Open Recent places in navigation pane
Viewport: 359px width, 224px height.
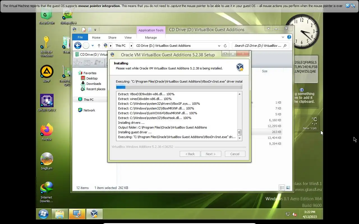[x=96, y=89]
